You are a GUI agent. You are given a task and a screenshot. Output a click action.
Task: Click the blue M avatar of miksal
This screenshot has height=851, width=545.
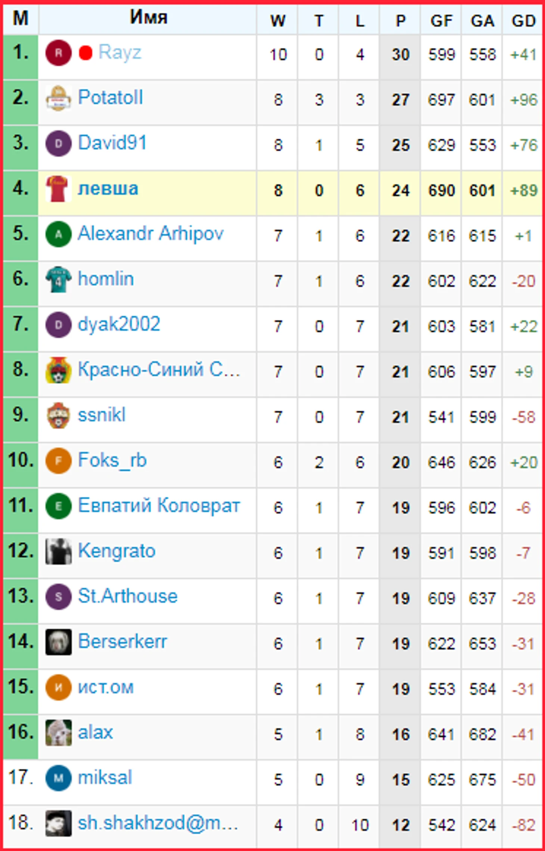tap(58, 778)
